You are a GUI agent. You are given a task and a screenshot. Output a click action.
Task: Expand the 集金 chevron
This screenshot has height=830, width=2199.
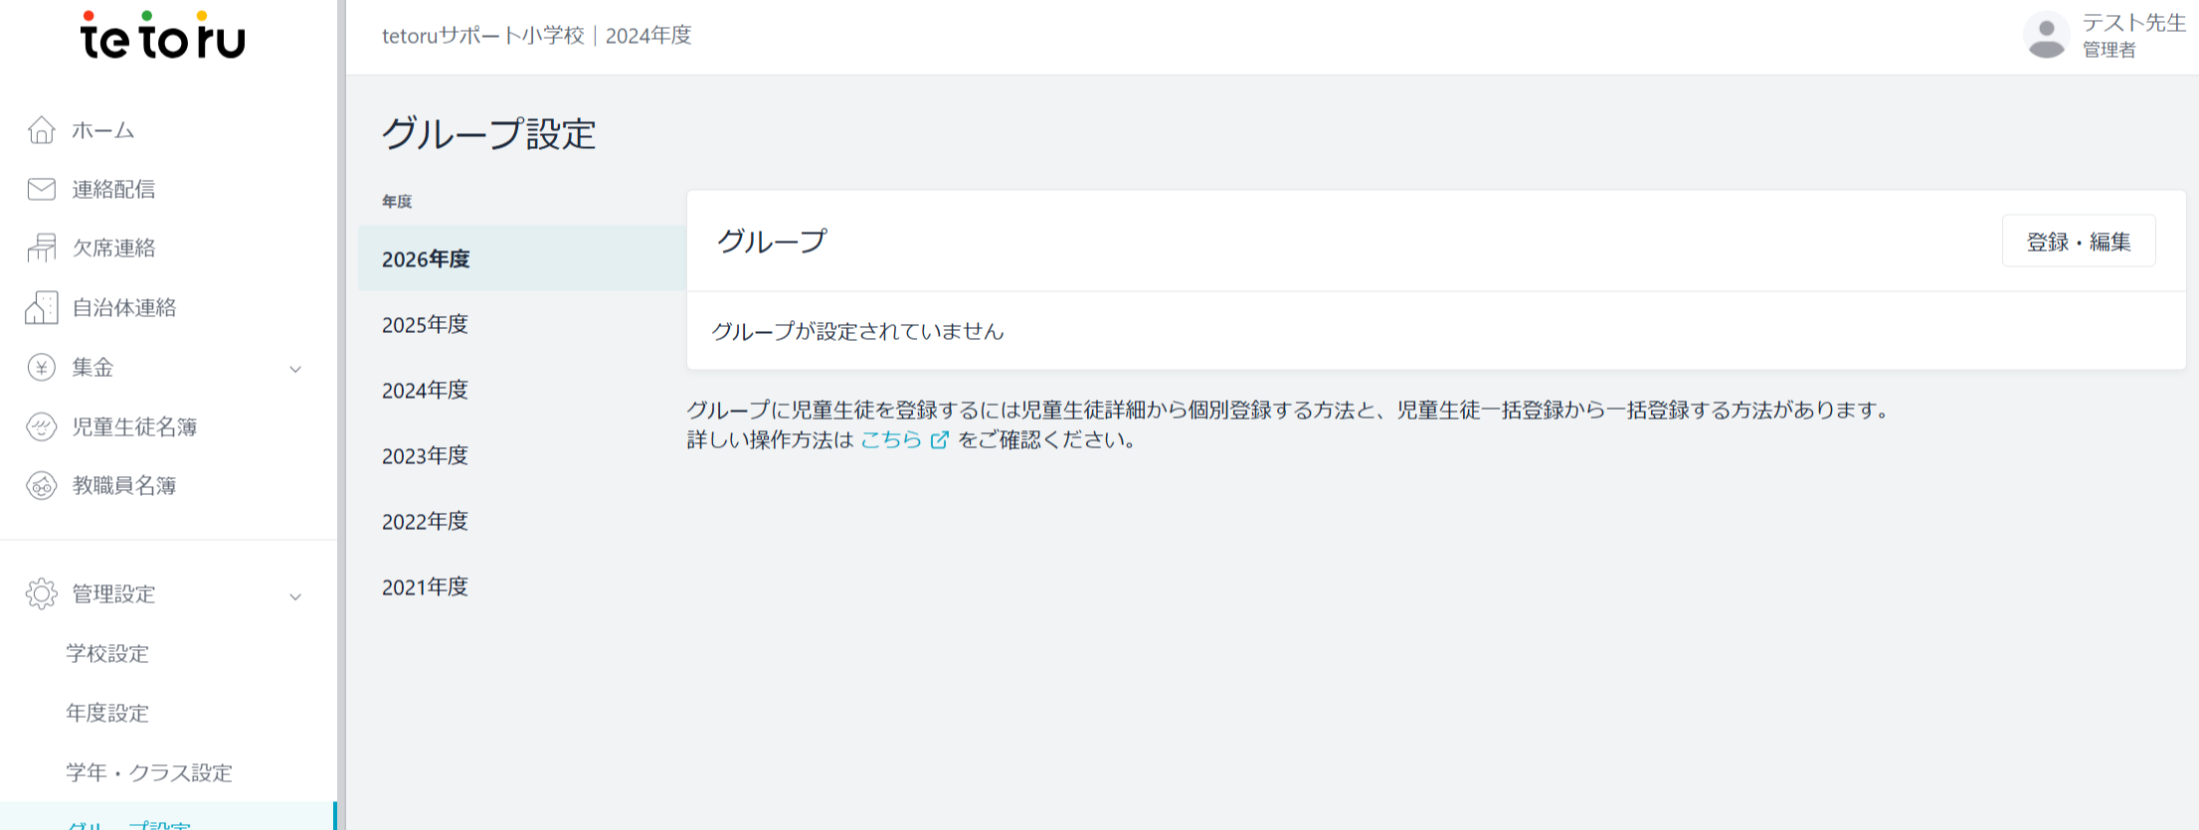click(x=295, y=369)
